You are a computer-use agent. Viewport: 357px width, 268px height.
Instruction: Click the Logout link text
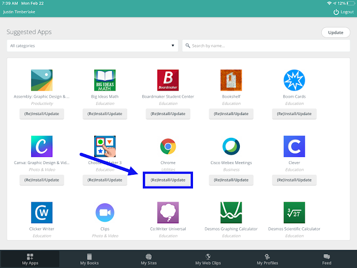coord(347,12)
